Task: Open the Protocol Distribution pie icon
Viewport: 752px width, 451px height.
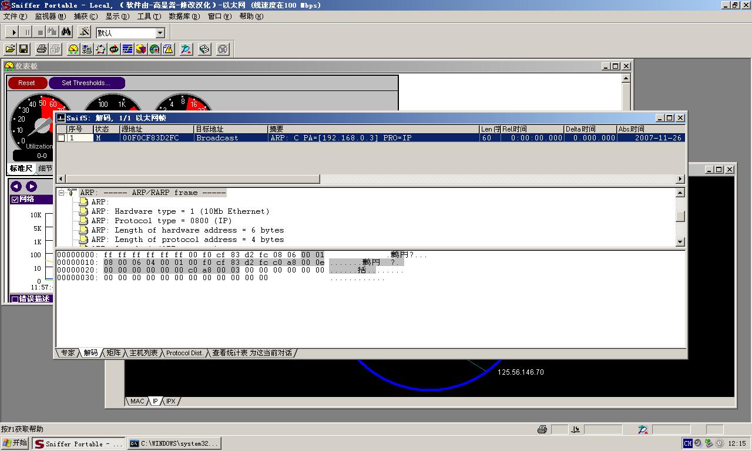Action: pos(141,49)
